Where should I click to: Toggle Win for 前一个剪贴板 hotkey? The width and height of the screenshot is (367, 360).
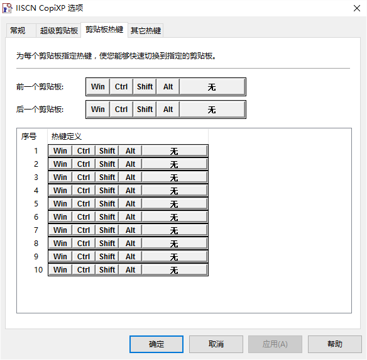tap(98, 87)
